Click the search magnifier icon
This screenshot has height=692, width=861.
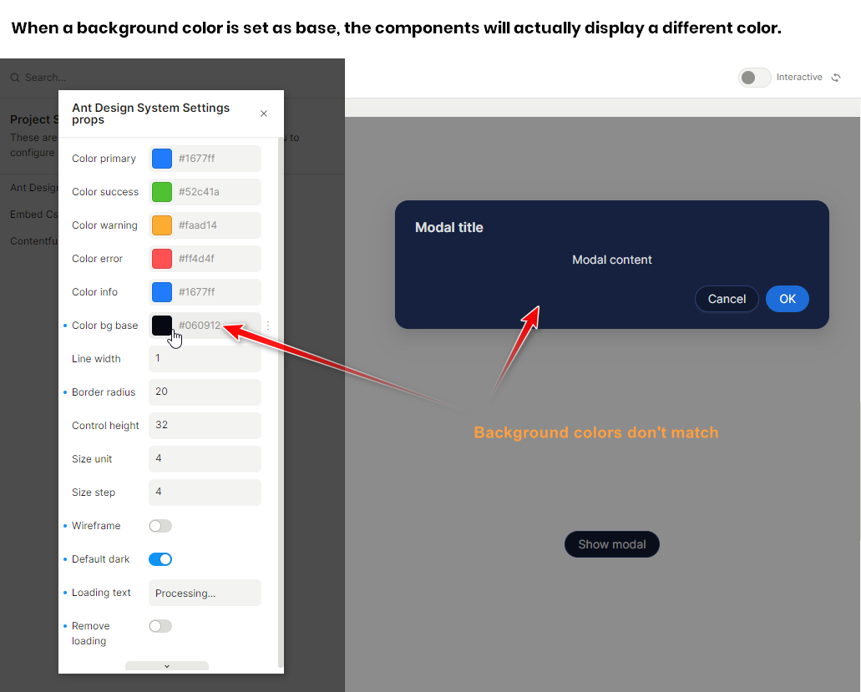click(x=15, y=78)
